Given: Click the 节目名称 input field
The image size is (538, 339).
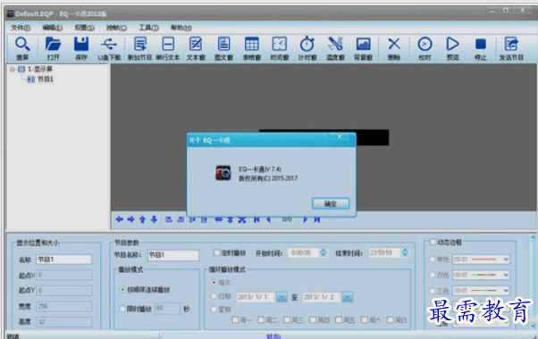Looking at the screenshot, I should [x=173, y=255].
